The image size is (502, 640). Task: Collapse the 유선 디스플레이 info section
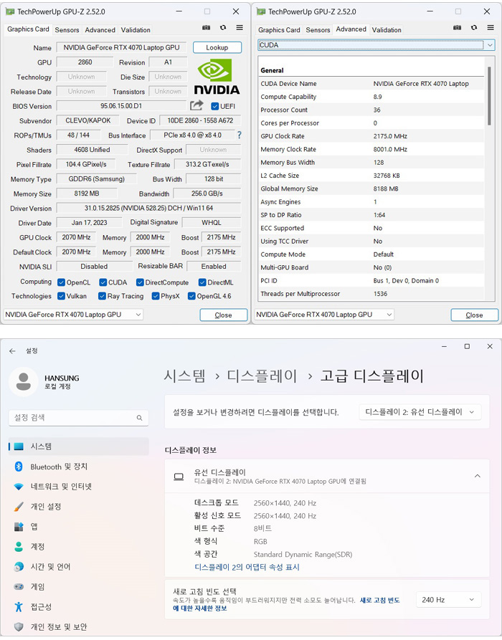(x=477, y=476)
